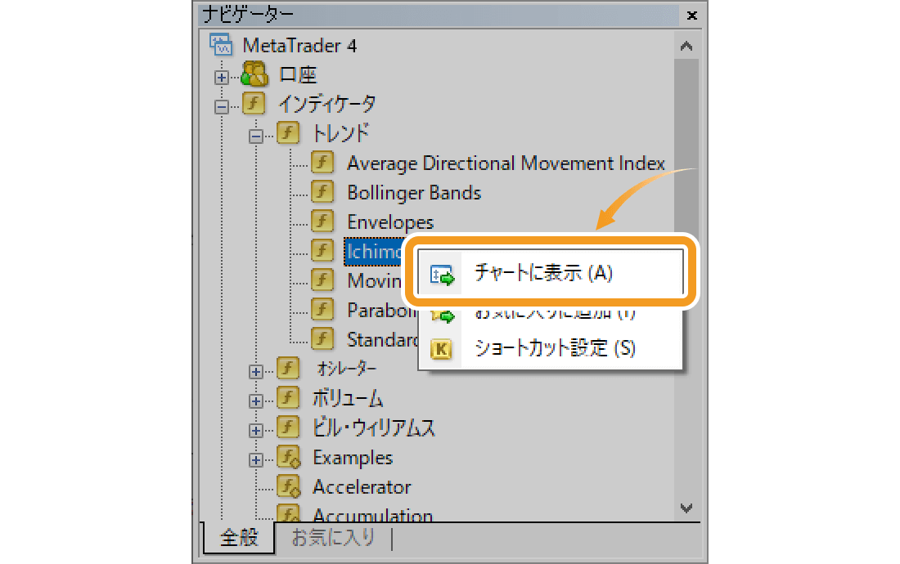The image size is (900, 564).
Task: Choose ショートカット設定 (S) from context menu
Action: click(x=551, y=348)
